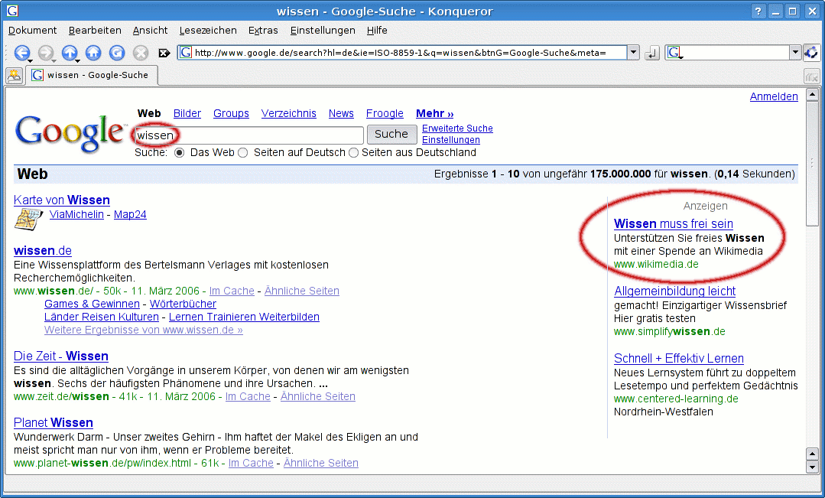
Task: Open the Home page icon
Action: pos(93,53)
